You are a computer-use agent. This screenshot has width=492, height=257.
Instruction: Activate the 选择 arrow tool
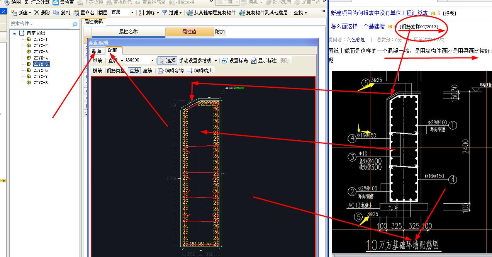[x=167, y=61]
